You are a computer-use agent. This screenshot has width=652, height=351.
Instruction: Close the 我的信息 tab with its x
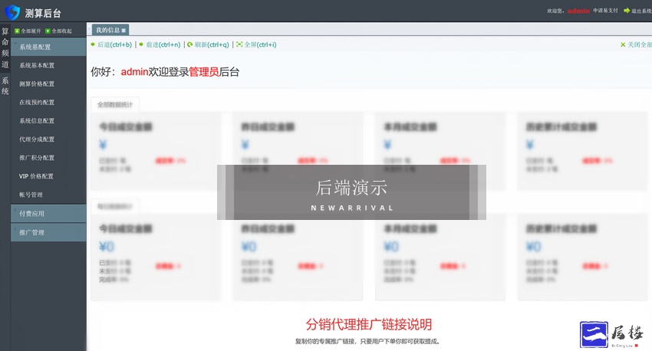pyautogui.click(x=123, y=30)
